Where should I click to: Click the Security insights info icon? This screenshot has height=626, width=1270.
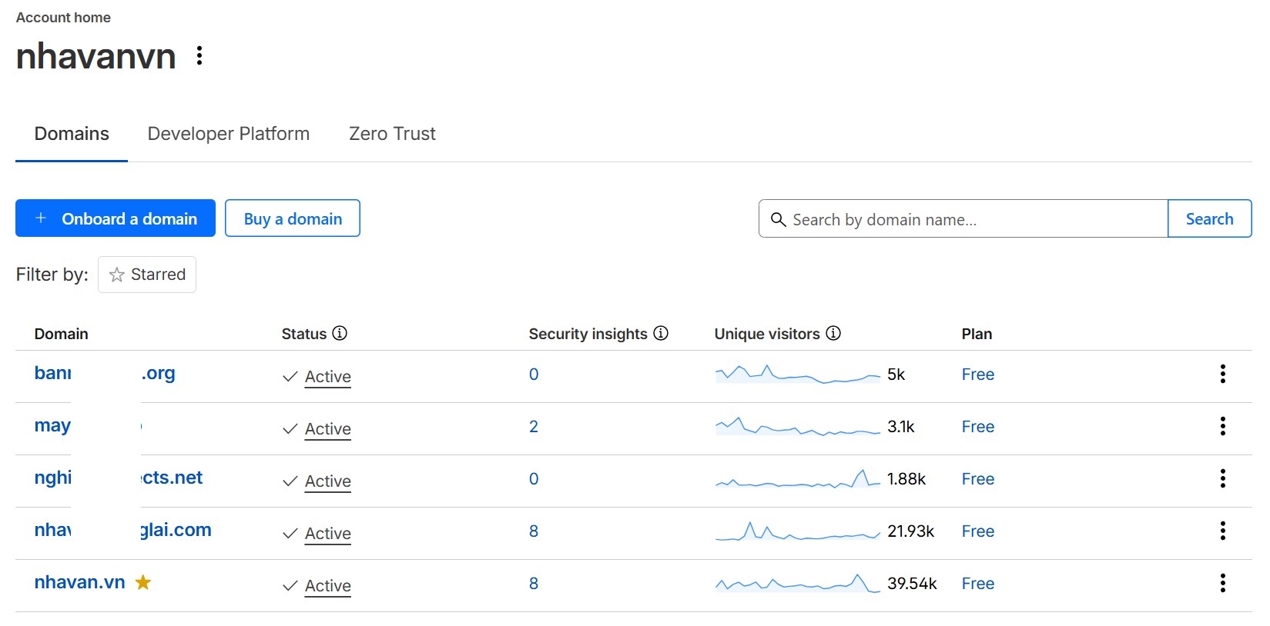pos(661,333)
